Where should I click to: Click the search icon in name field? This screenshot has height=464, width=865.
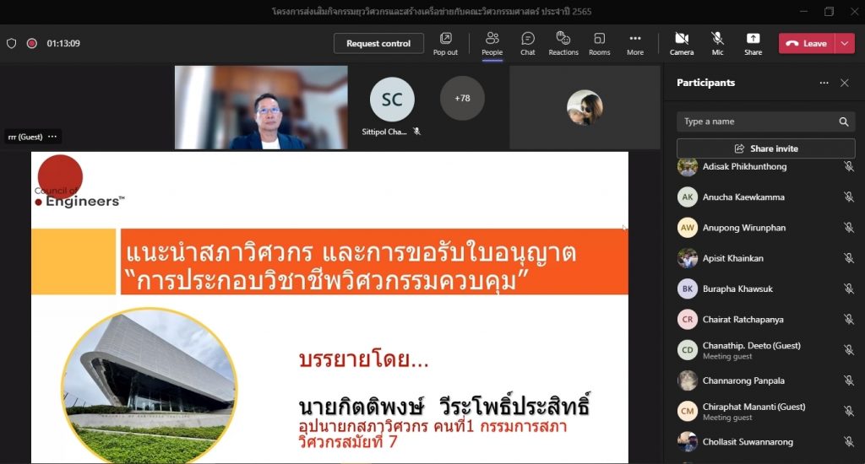coord(843,121)
